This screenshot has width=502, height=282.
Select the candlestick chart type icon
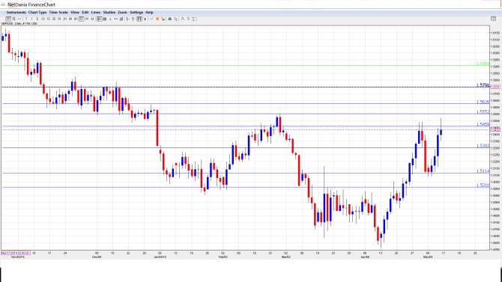8,19
